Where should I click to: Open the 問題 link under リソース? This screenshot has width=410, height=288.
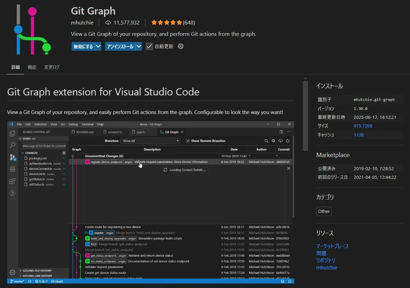coord(321,253)
